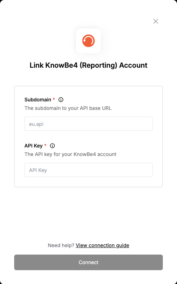Select the Subdomain field label
177x284 pixels.
click(38, 100)
